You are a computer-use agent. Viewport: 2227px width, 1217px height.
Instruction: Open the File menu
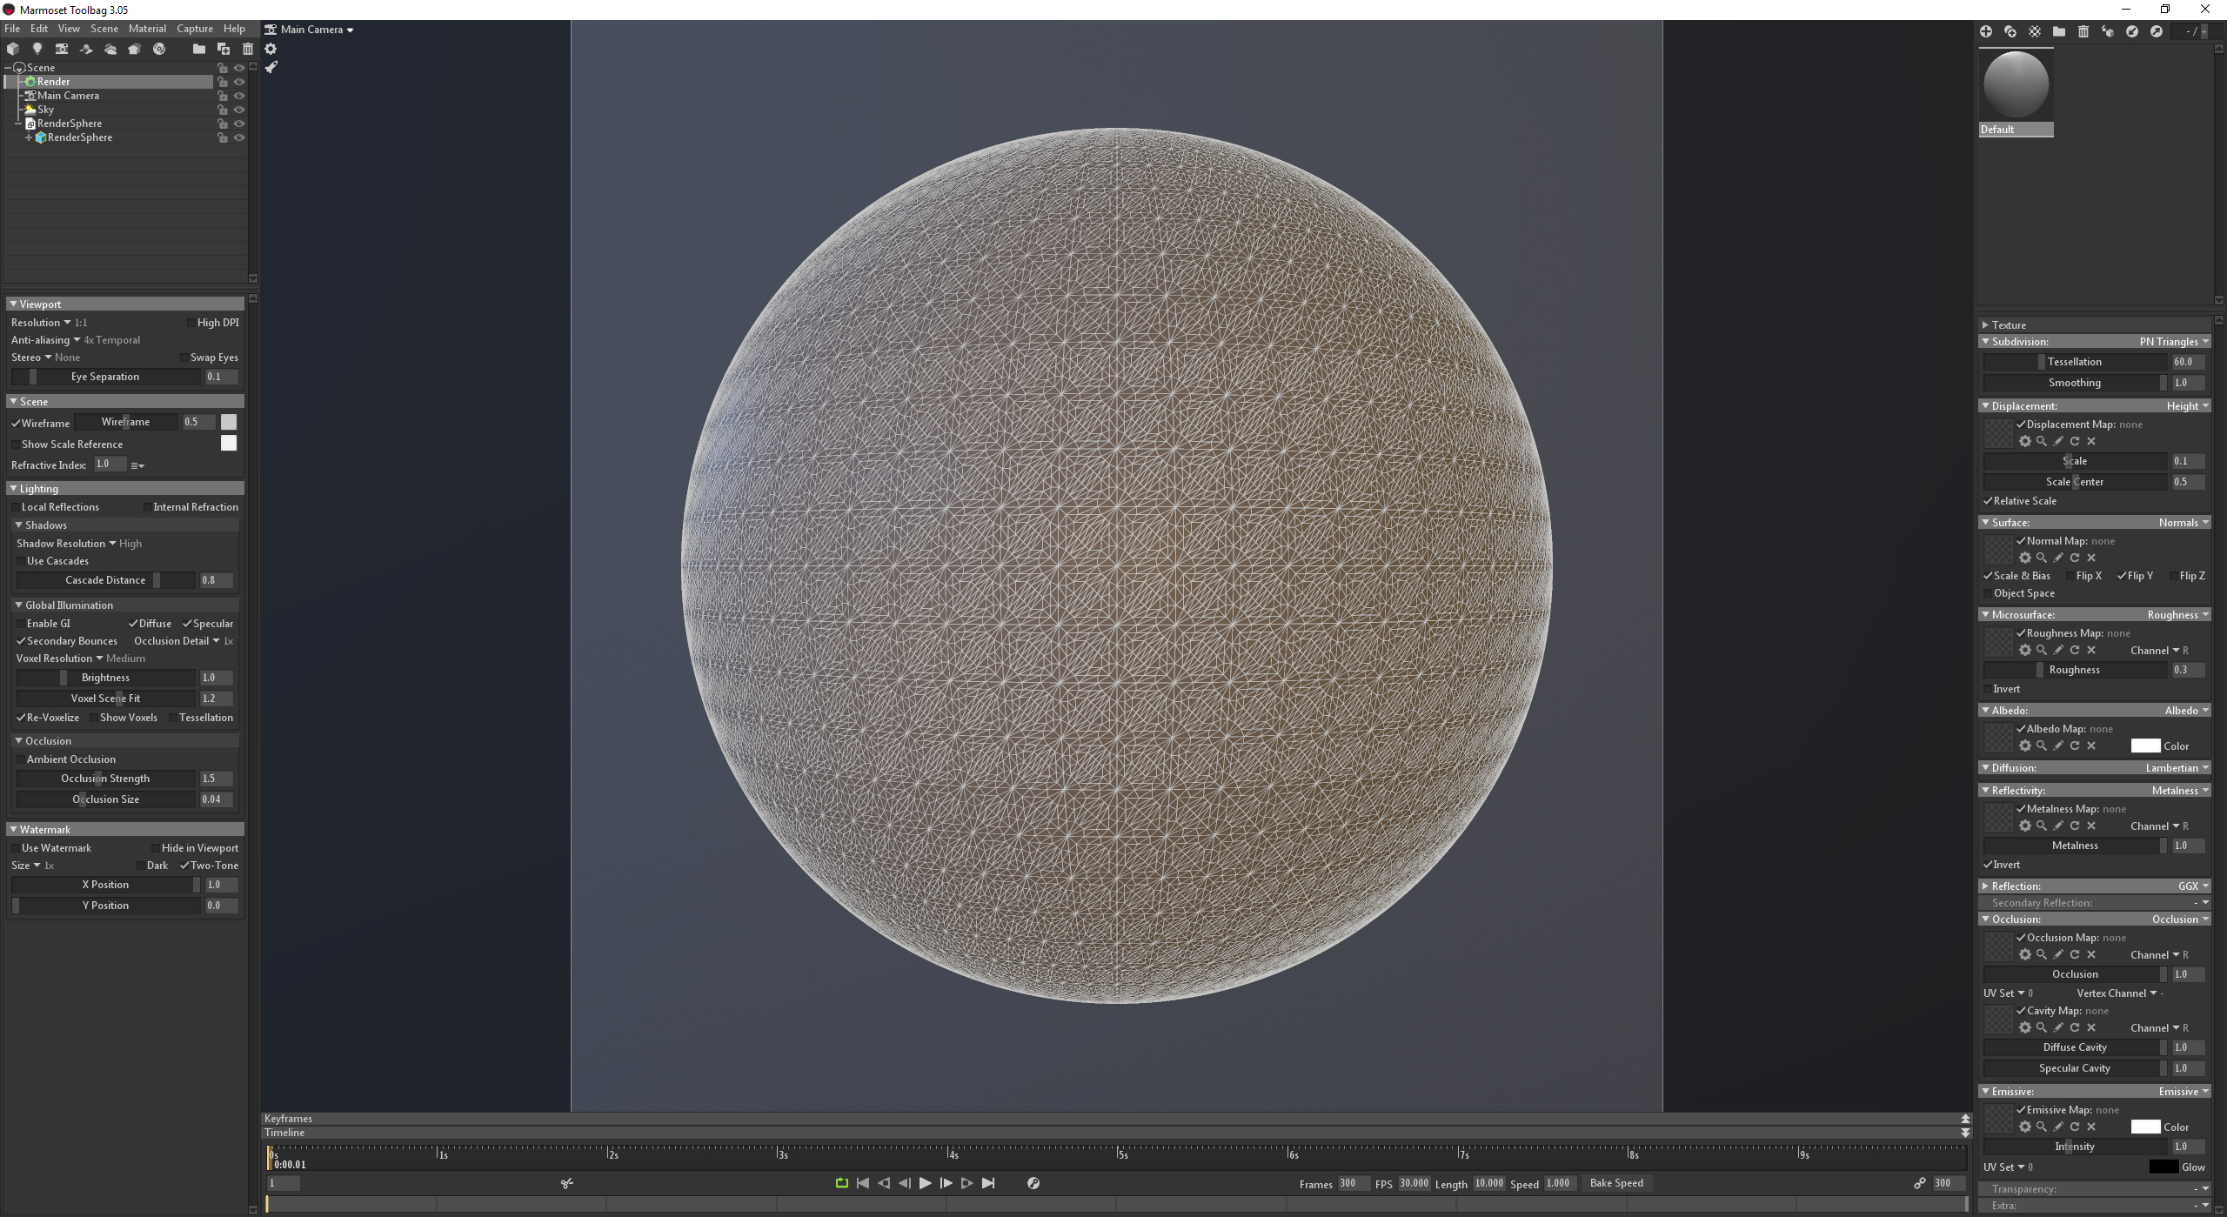tap(12, 29)
